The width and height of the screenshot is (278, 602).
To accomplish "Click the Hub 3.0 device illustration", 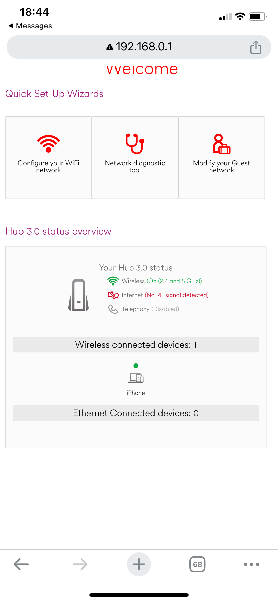I will (79, 295).
